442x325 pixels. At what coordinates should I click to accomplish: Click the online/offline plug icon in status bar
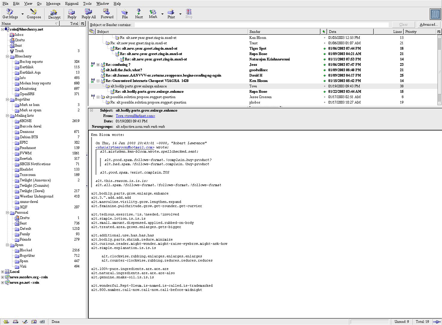pos(436,322)
